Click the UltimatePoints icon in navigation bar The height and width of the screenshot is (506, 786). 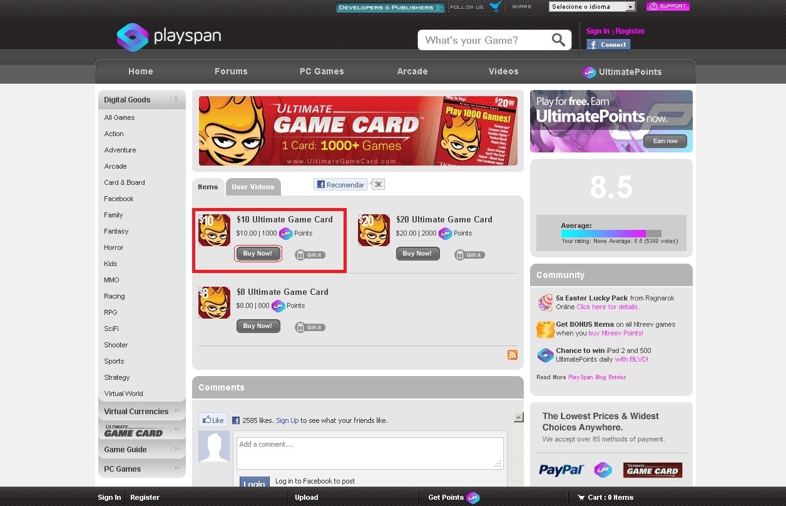pyautogui.click(x=589, y=72)
